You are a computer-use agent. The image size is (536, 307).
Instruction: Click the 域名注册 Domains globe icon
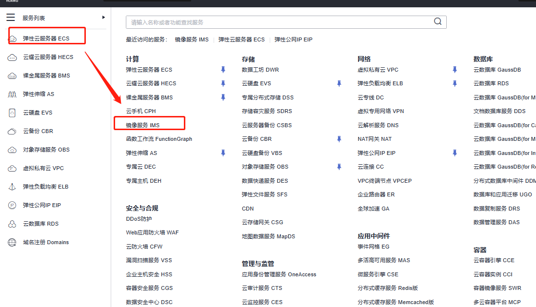coord(12,243)
